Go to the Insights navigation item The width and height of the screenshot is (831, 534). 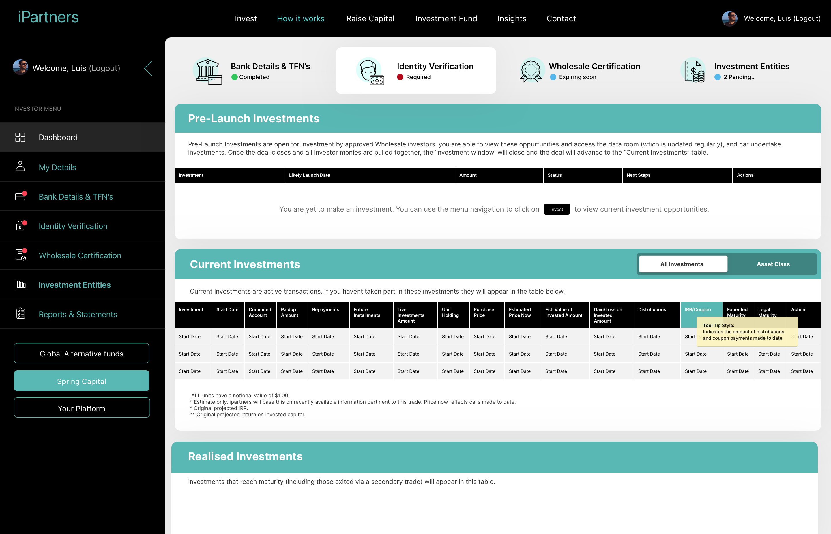511,18
